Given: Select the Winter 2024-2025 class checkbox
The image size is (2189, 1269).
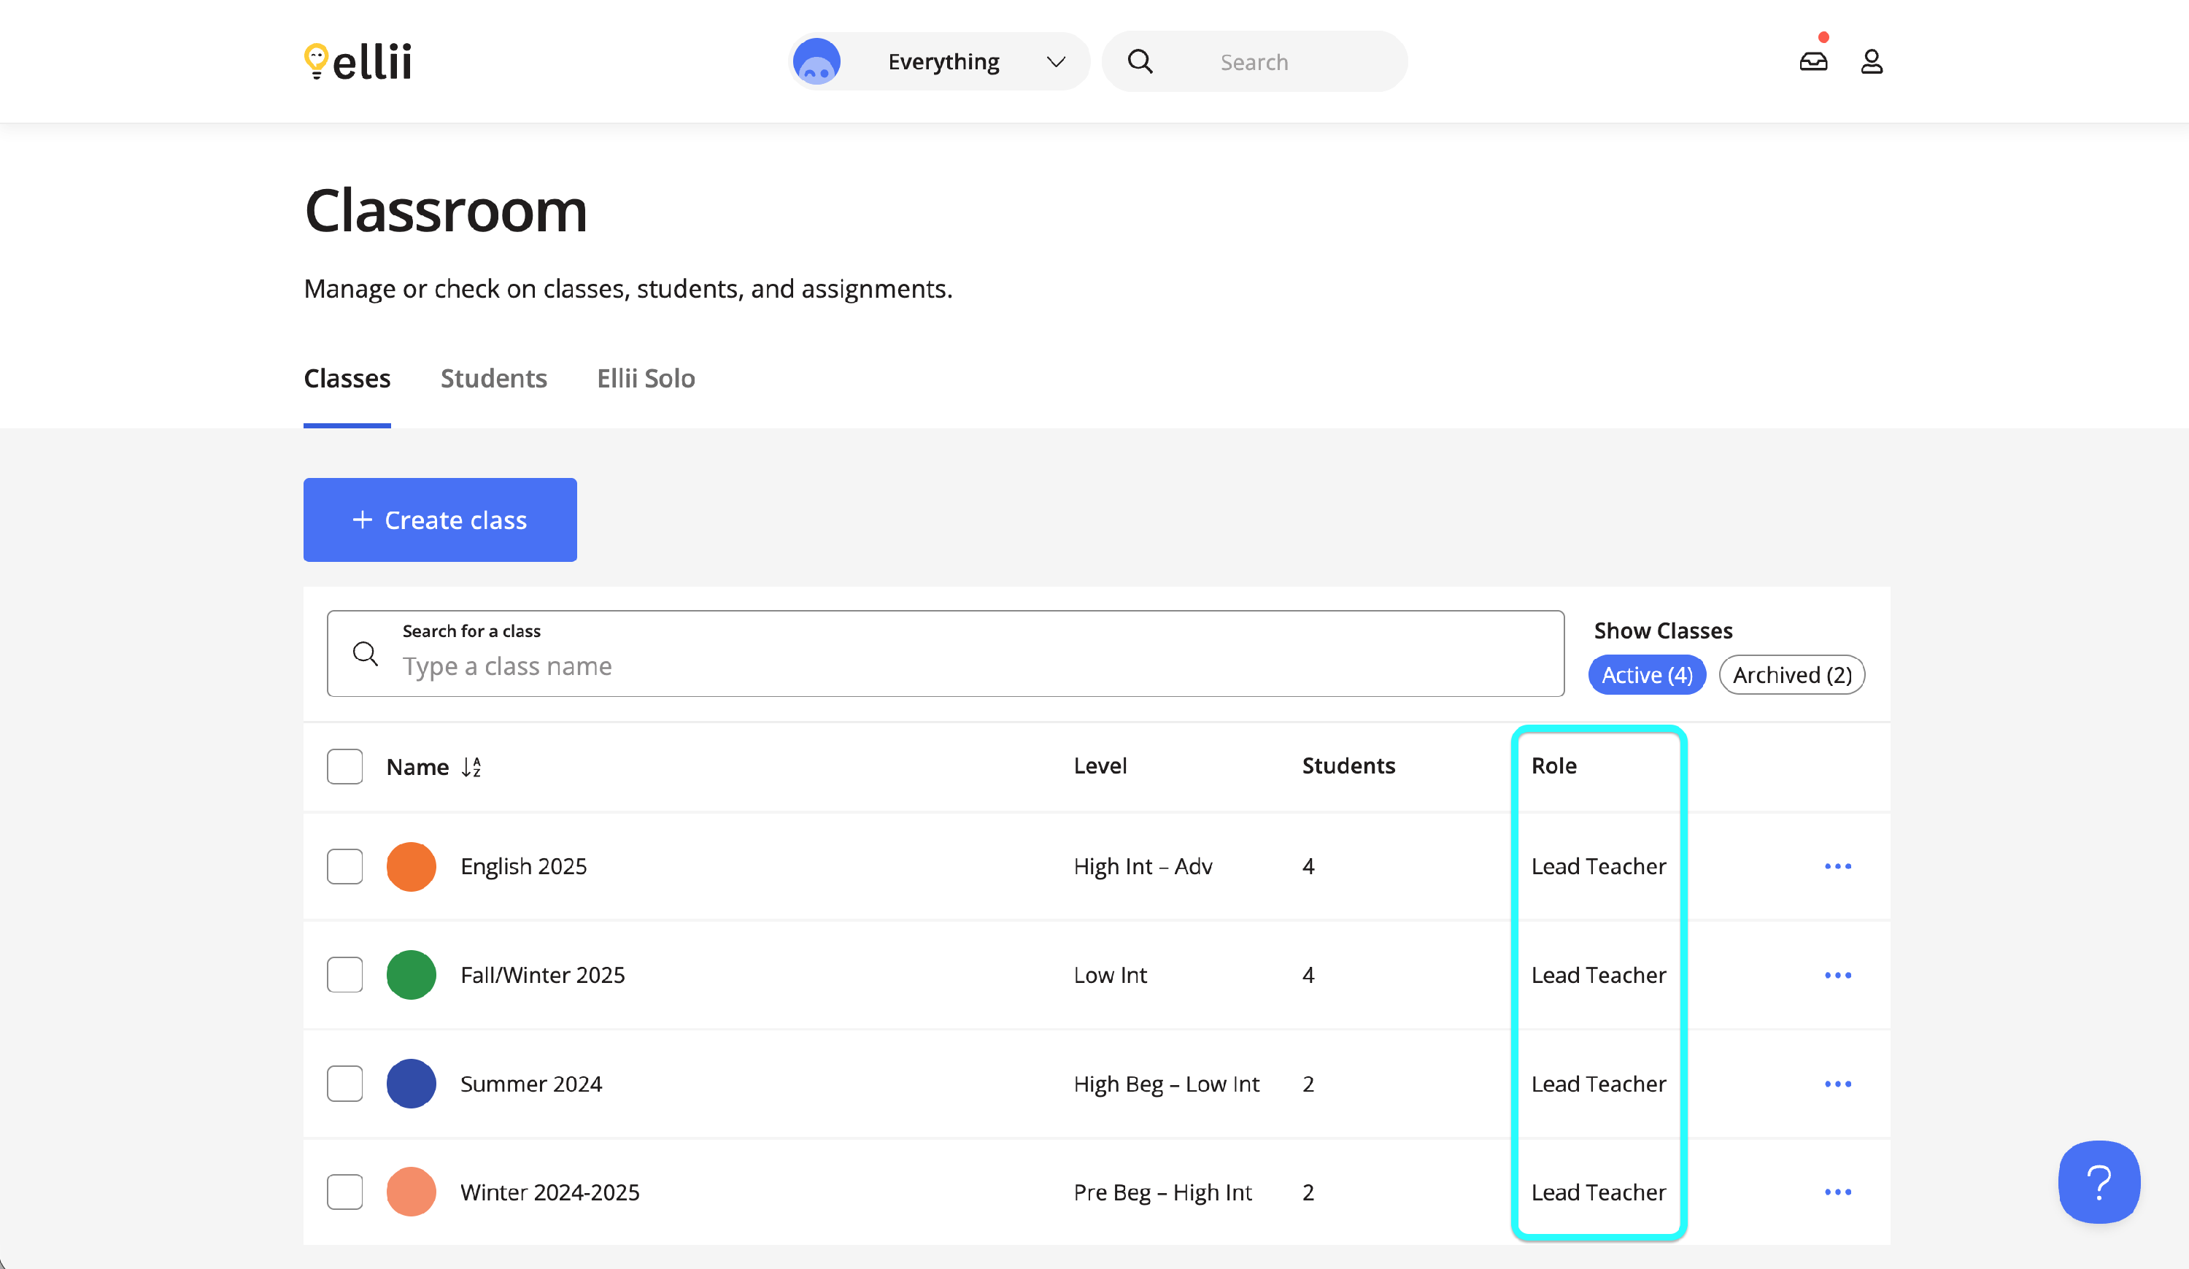Looking at the screenshot, I should point(345,1192).
